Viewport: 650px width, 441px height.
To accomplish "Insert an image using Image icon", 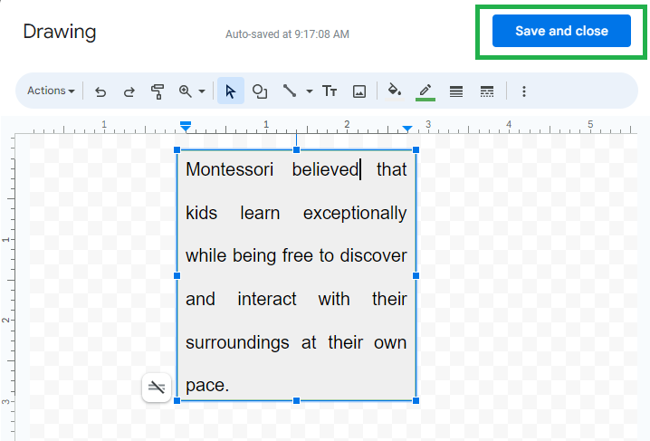I will [359, 91].
